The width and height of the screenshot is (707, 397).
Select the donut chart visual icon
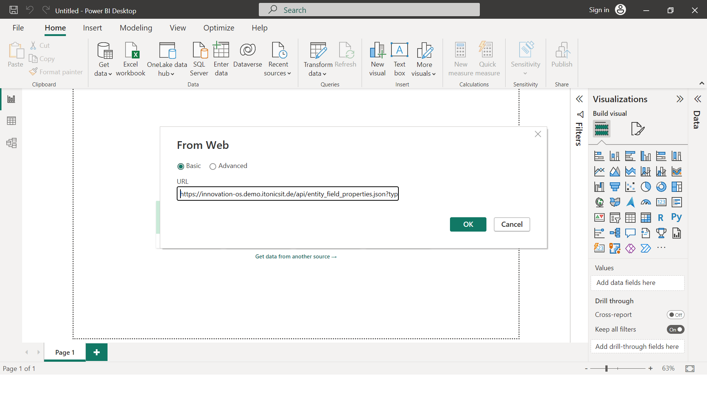coord(661,187)
